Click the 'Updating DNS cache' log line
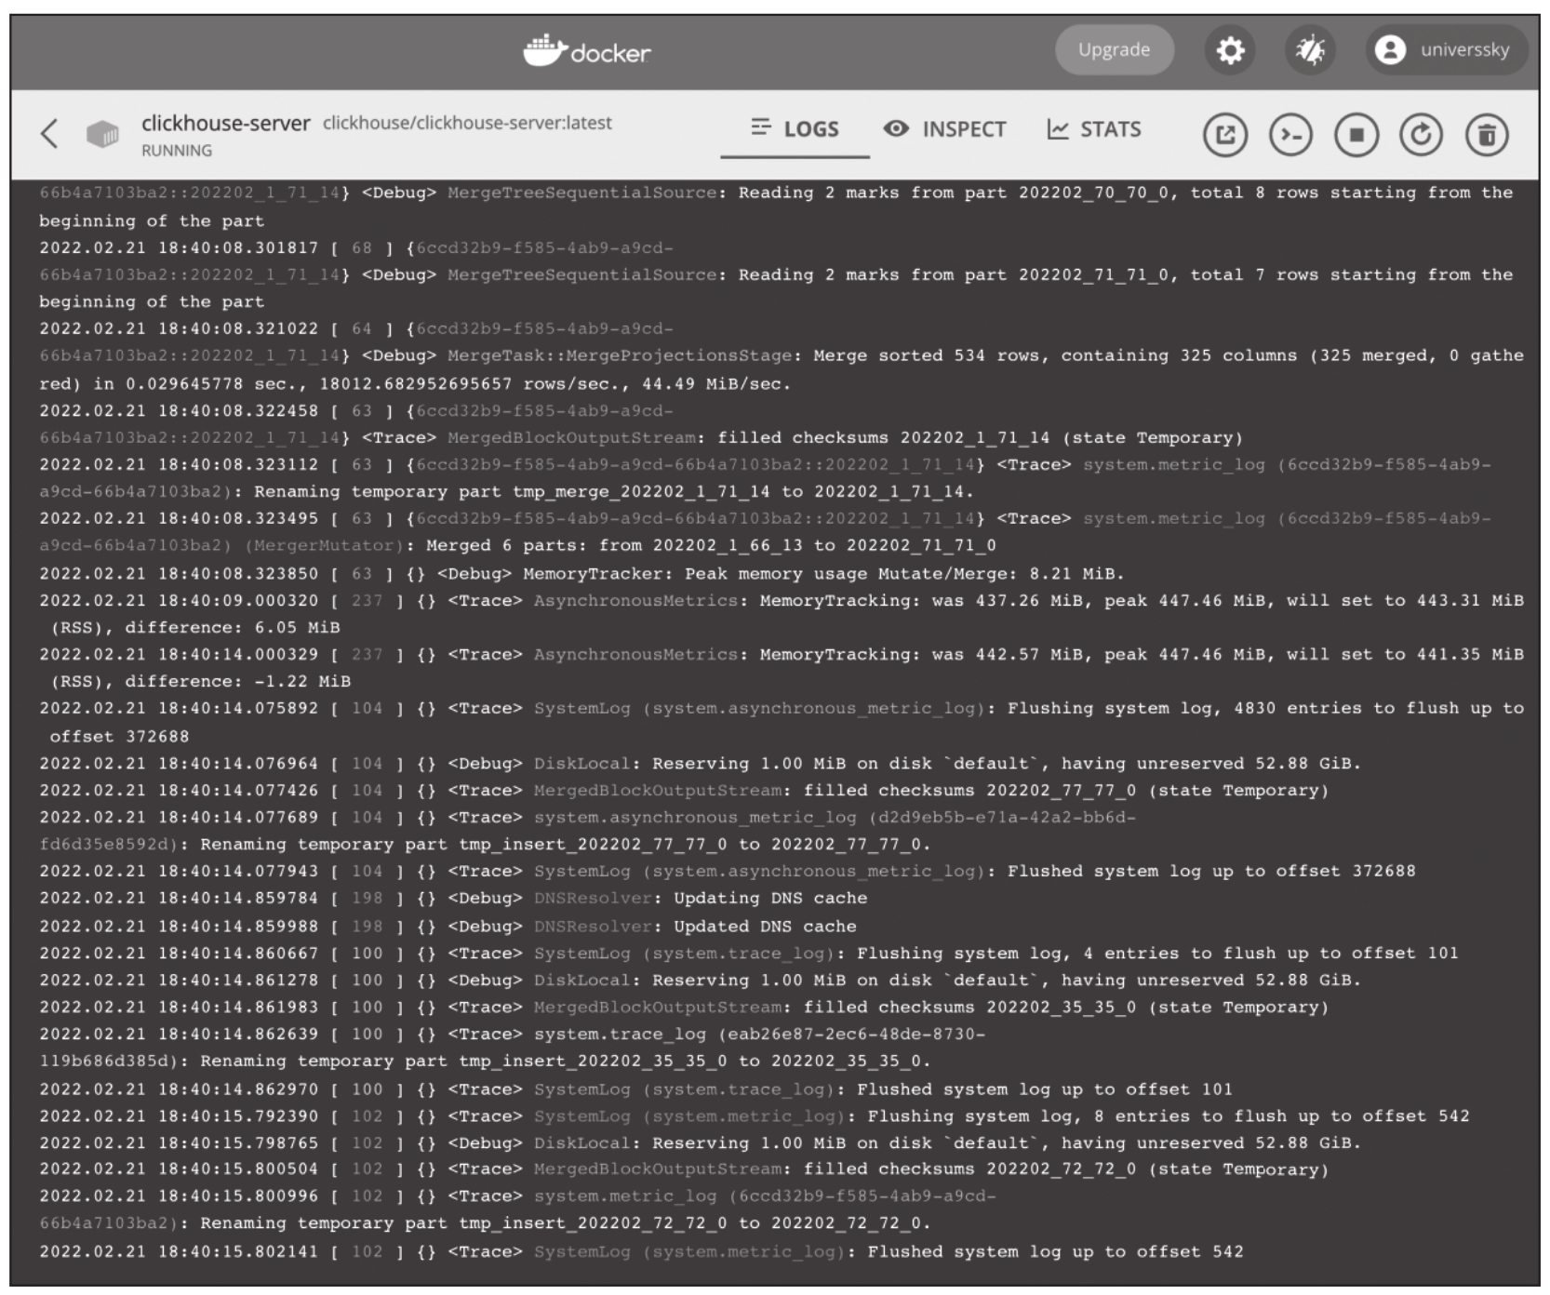This screenshot has height=1295, width=1550. coord(453,899)
